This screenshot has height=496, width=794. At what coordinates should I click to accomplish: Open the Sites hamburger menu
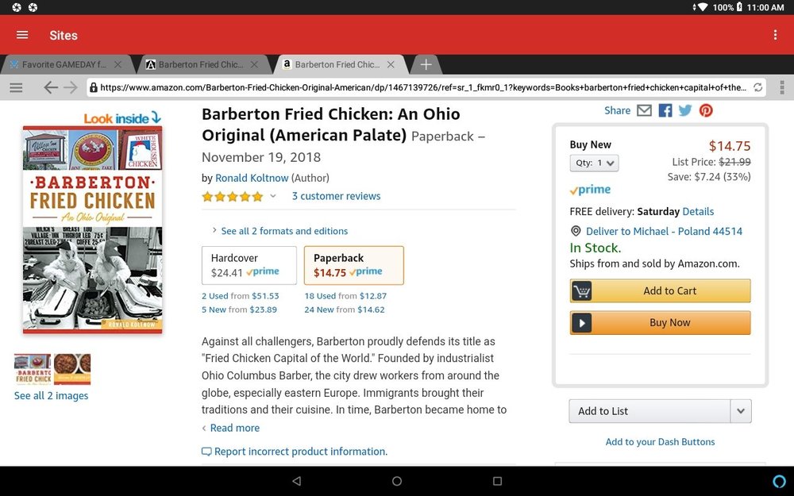tap(22, 35)
